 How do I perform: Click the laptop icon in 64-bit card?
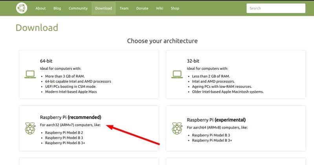pos(30,74)
